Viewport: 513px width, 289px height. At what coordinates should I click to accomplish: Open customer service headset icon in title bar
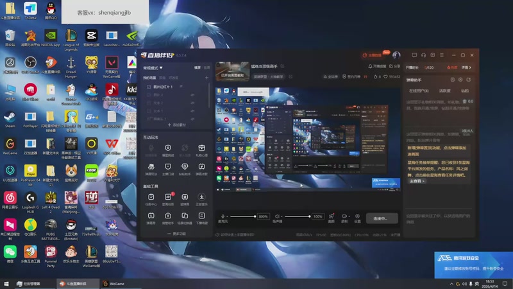pyautogui.click(x=423, y=55)
